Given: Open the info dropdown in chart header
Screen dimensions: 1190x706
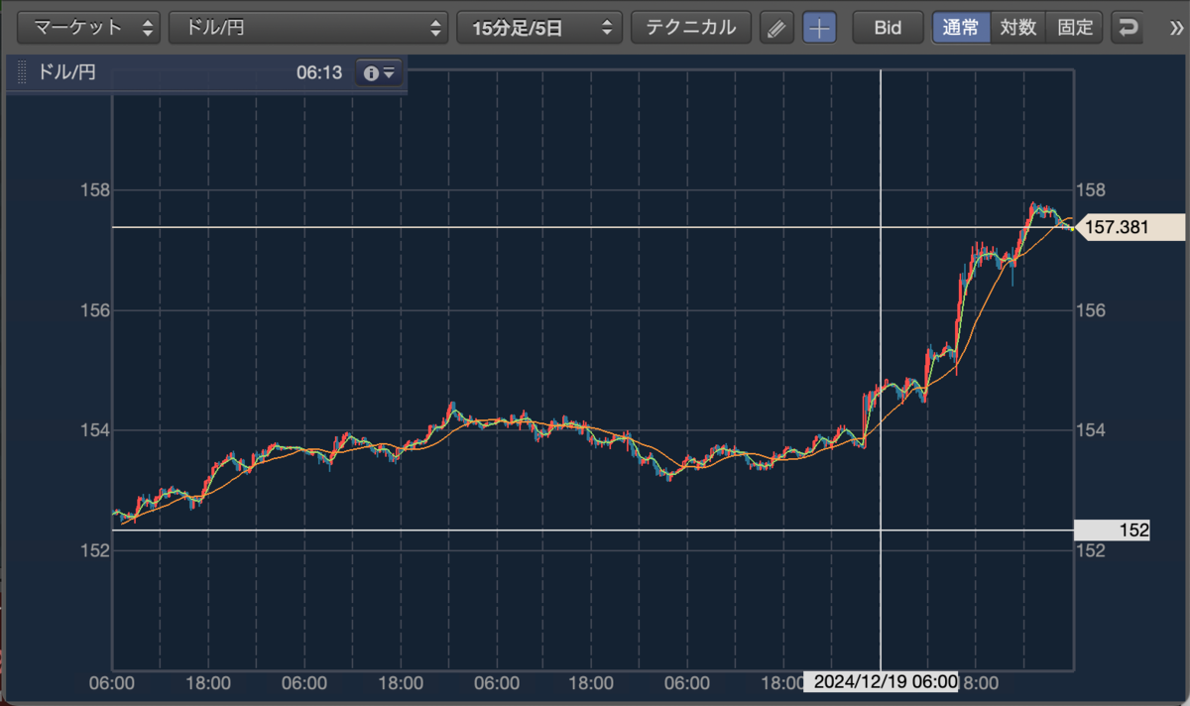Looking at the screenshot, I should (380, 72).
